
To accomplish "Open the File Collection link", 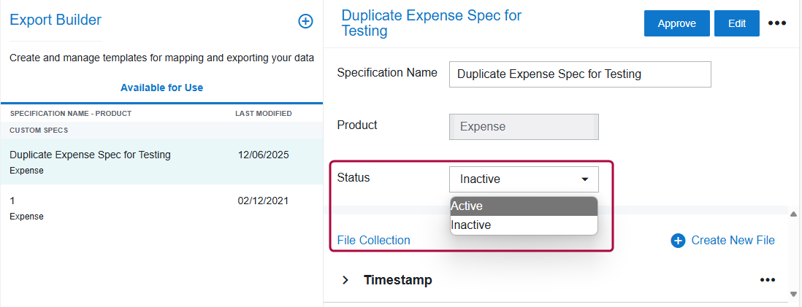I will (x=373, y=241).
